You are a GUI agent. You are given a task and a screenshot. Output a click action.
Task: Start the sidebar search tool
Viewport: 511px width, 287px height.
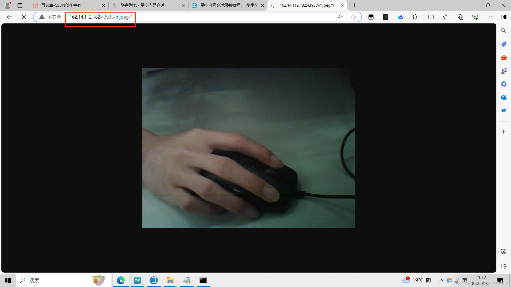(504, 30)
